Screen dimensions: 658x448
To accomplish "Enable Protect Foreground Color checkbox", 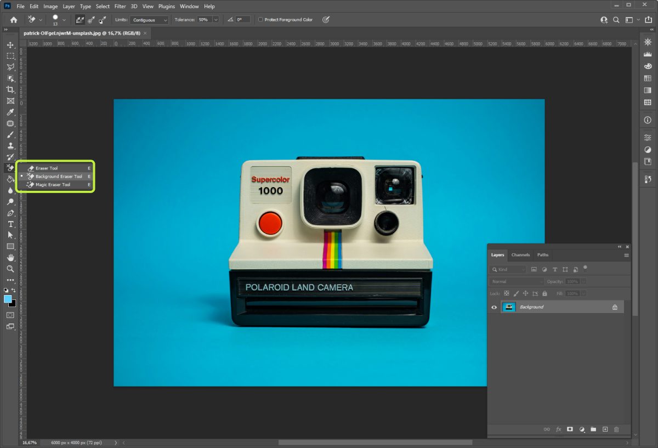I will point(261,20).
